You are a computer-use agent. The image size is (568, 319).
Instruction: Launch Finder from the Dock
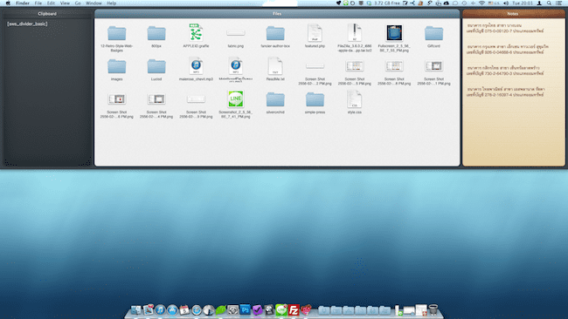[x=135, y=310]
